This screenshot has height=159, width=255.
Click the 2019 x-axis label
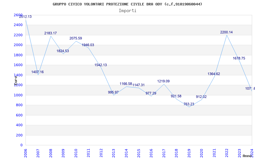coord(189,153)
